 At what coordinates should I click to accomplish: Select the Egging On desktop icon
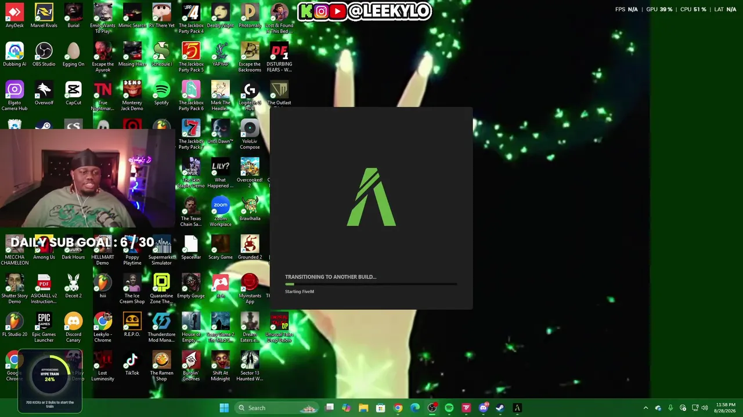pos(73,54)
